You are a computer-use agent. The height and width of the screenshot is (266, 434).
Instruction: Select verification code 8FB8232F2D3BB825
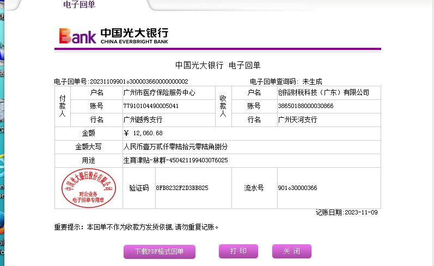[182, 188]
